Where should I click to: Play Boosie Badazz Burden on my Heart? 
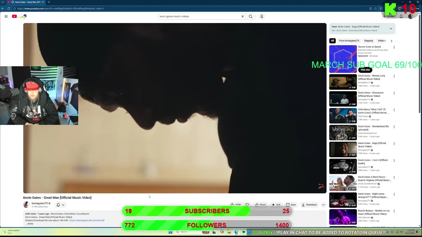click(343, 217)
